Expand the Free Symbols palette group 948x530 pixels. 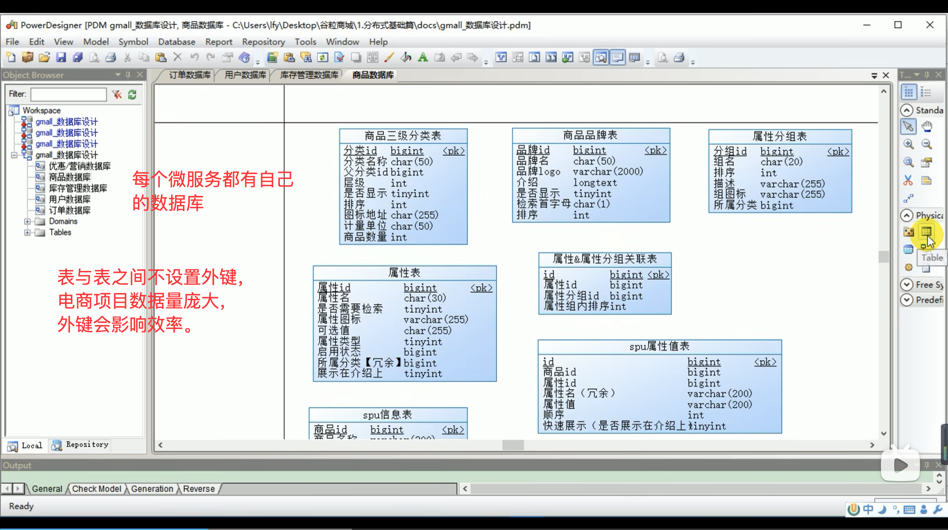[907, 285]
